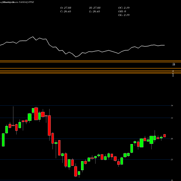Select the high price value H: 27.03
Image resolution: width=181 pixels, height=181 pixels.
95,8
